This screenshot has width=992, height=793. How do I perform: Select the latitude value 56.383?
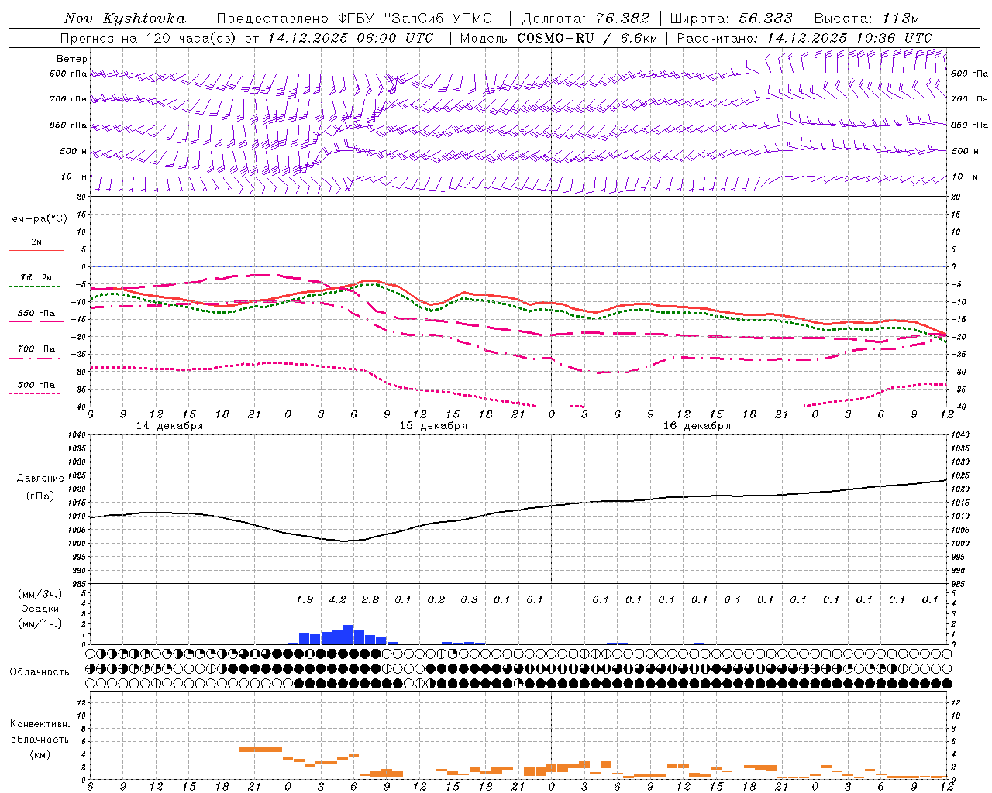pyautogui.click(x=766, y=19)
